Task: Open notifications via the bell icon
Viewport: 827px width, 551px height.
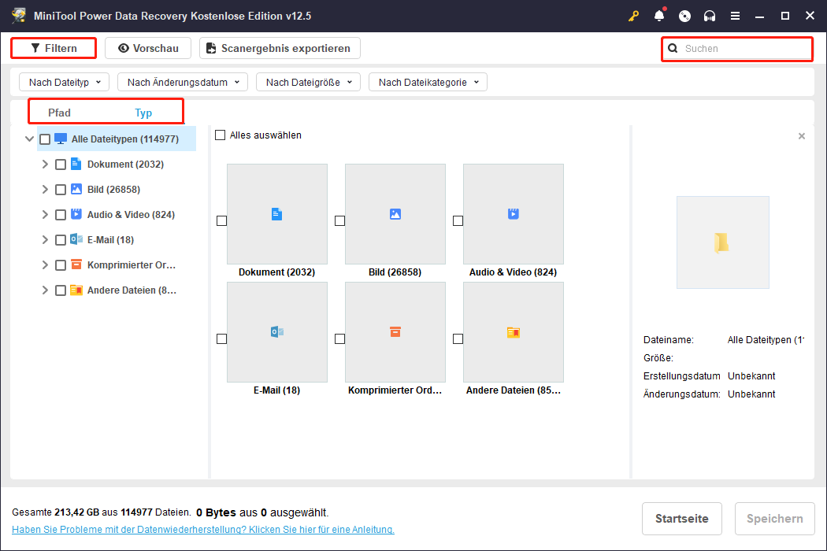Action: [x=659, y=16]
